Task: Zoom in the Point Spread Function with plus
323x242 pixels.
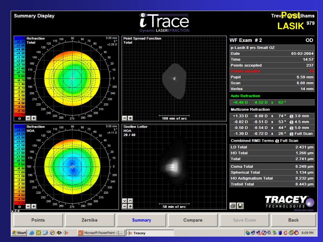Action: [x=130, y=118]
